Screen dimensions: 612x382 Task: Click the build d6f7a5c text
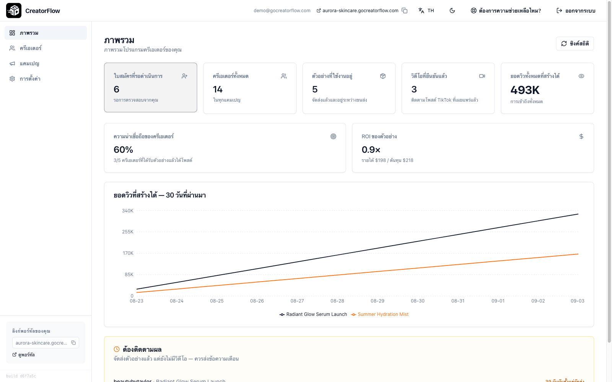click(21, 376)
